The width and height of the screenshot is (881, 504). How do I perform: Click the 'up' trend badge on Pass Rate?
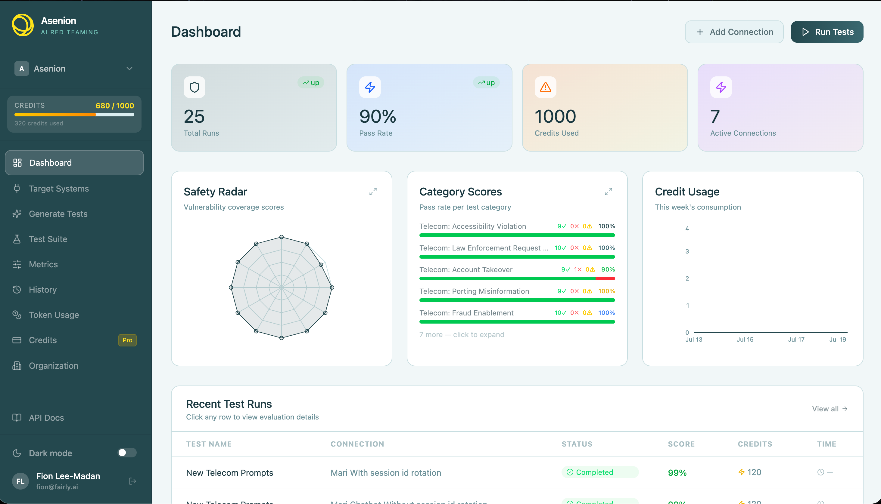tap(486, 82)
